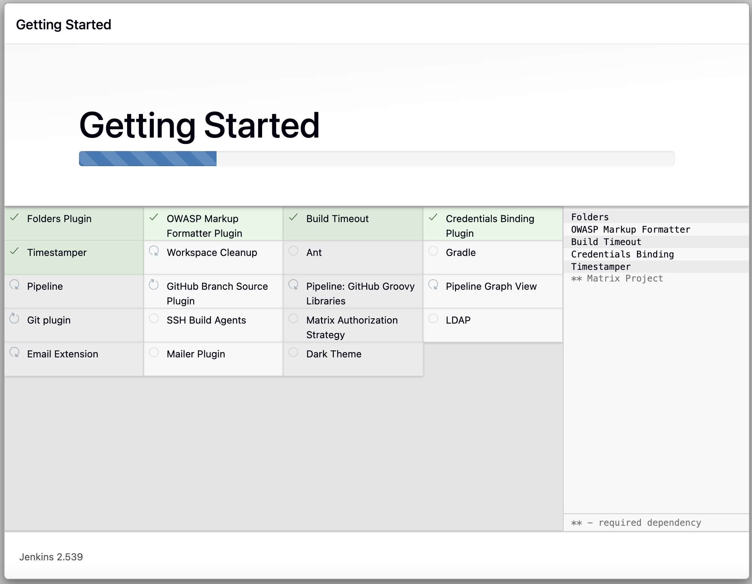The height and width of the screenshot is (584, 752).
Task: Click the spinner icon beside Workspace Cleanup
Action: 154,251
